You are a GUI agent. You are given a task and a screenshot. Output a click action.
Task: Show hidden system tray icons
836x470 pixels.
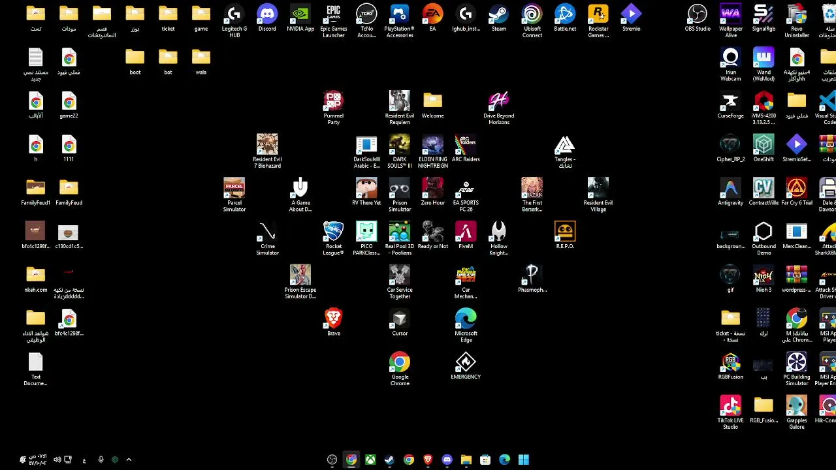coord(129,460)
